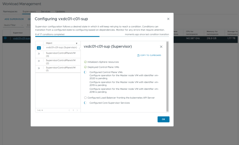Click the Deployed Control Plane VMs checkmark
Image resolution: width=239 pixels, height=145 pixels.
pos(85,67)
